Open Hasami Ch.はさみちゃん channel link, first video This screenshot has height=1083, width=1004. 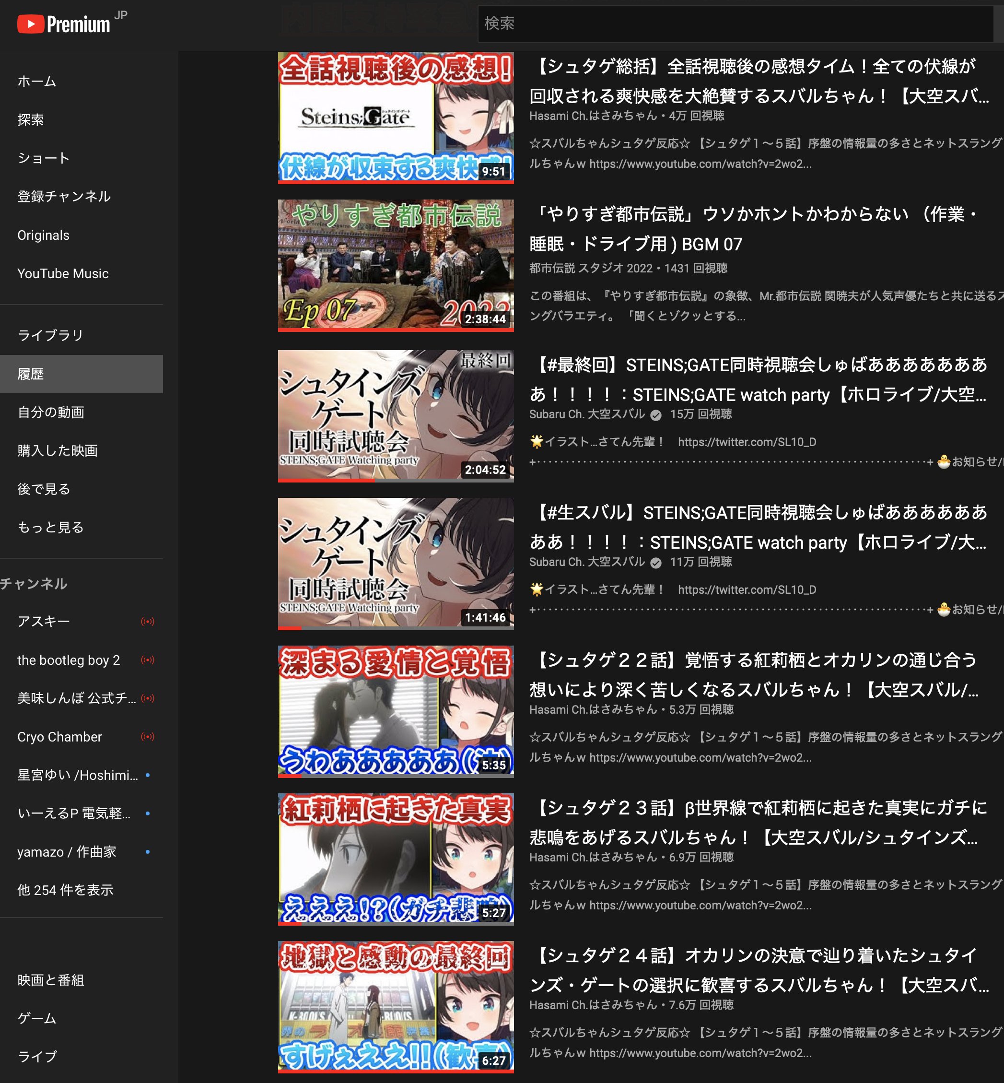593,116
